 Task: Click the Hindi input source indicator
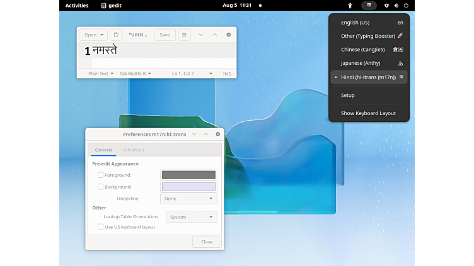coord(369,5)
